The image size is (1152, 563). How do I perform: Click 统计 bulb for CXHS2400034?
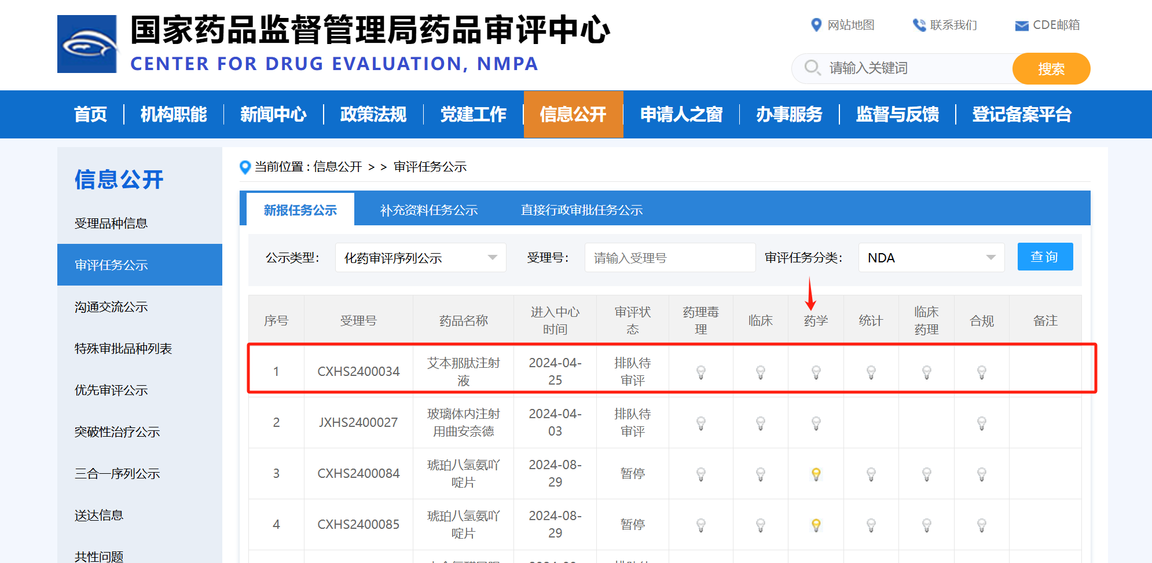tap(871, 372)
